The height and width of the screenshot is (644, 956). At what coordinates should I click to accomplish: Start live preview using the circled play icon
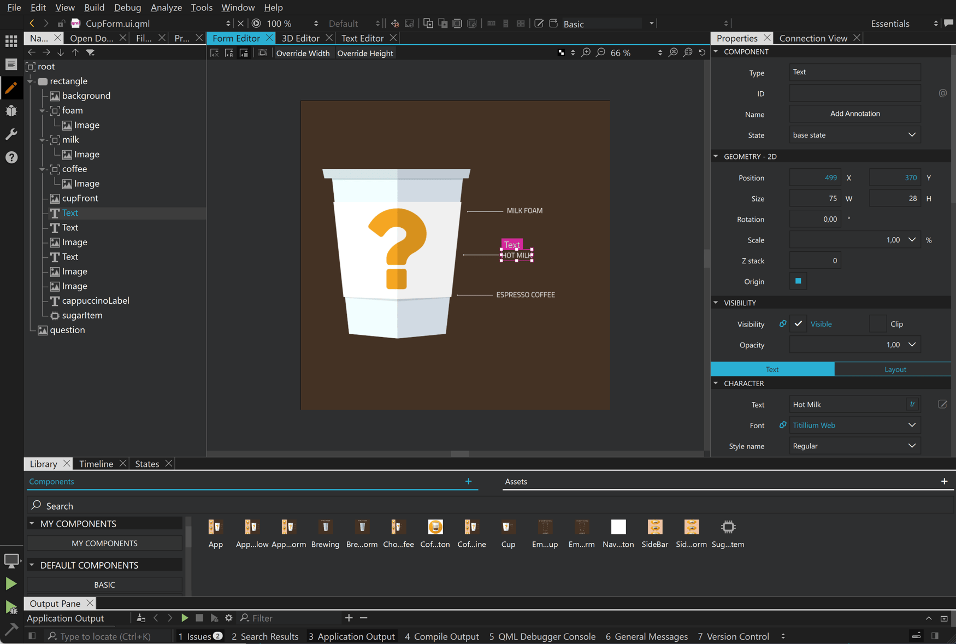(x=256, y=23)
